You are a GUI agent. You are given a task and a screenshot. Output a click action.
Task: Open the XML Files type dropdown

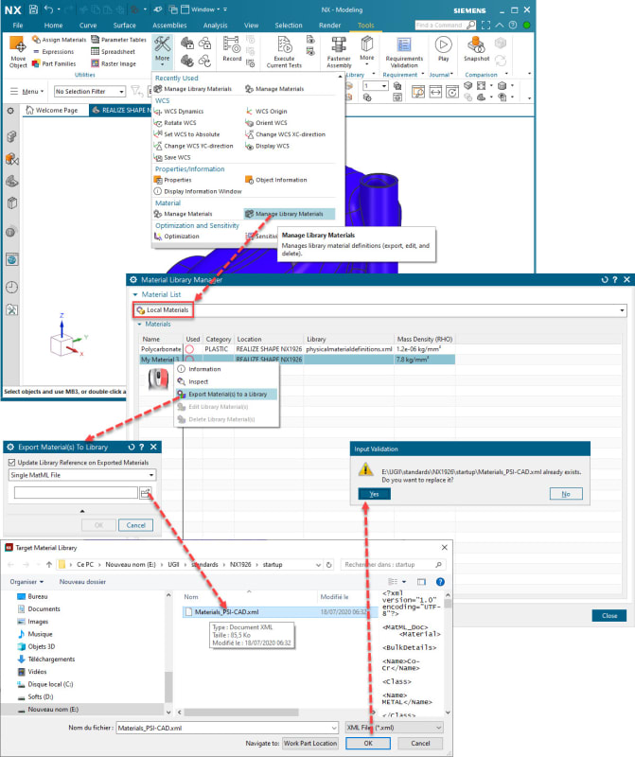(x=394, y=728)
